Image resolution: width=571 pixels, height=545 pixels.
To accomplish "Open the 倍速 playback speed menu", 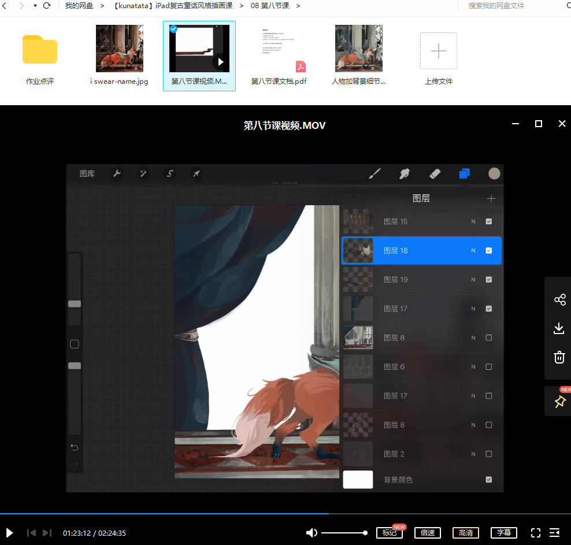I will pos(428,533).
